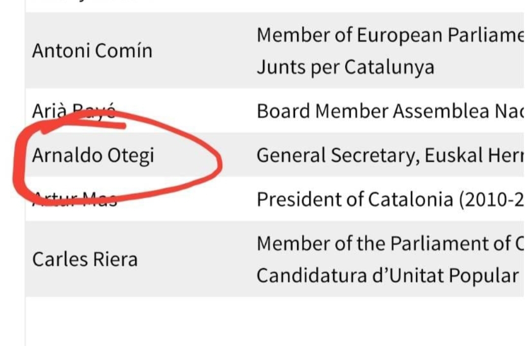Click the partially hidden Artur Mas name

pyautogui.click(x=75, y=199)
